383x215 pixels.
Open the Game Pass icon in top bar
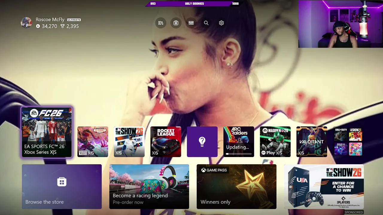191,23
